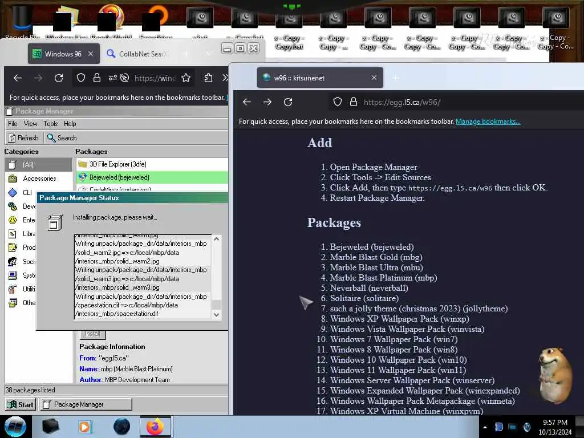Bookmark the page with the star icon
Image resolution: width=584 pixels, height=438 pixels.
pos(186,78)
